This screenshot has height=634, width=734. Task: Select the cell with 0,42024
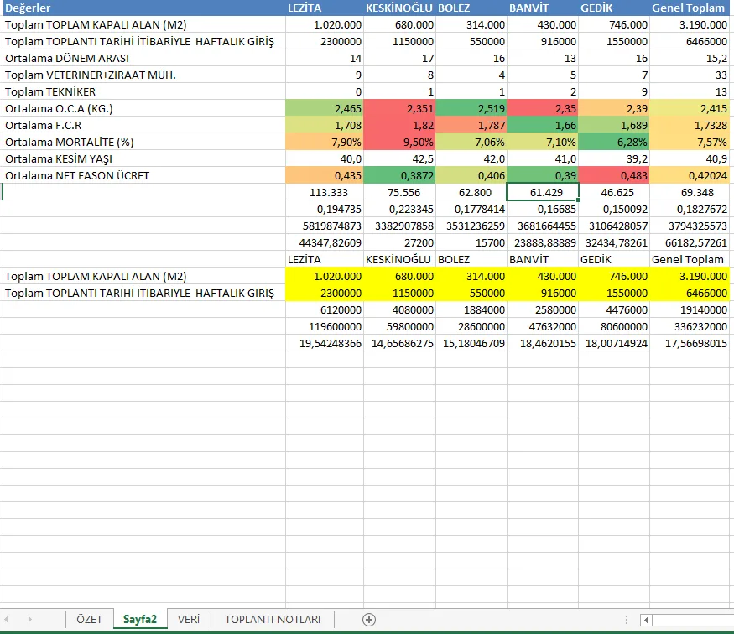click(x=690, y=176)
